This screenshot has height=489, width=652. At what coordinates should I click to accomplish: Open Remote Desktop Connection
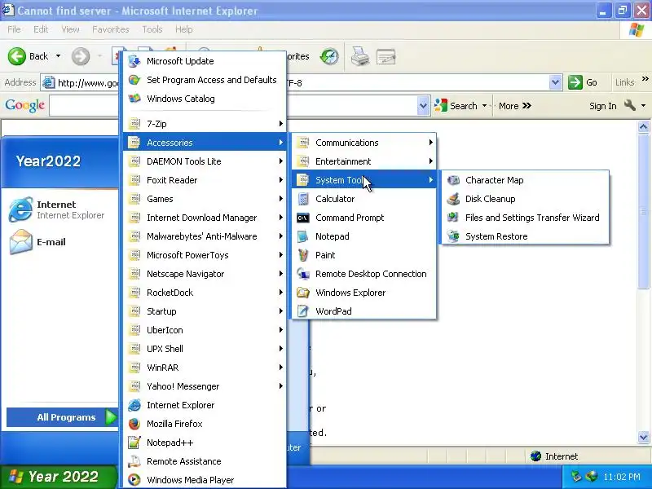coord(363,274)
